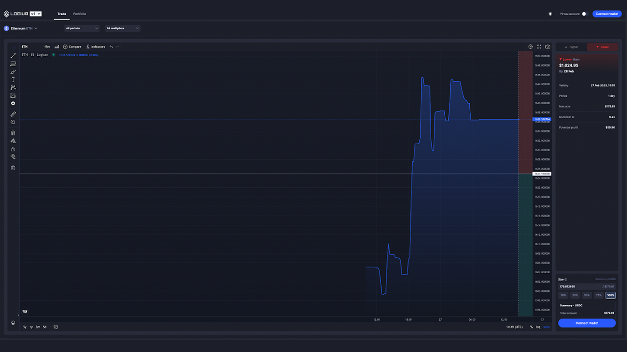Click the trash icon to remove drawings

[13, 168]
